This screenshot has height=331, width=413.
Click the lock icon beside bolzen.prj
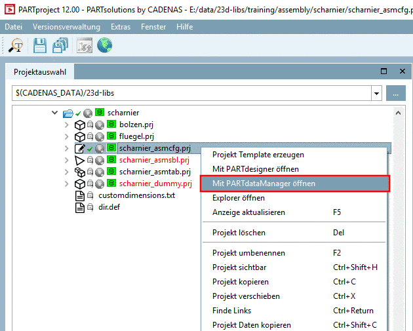pos(90,125)
